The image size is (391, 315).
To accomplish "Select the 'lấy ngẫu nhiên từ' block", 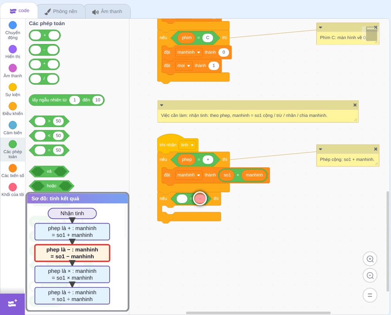I will click(x=66, y=100).
